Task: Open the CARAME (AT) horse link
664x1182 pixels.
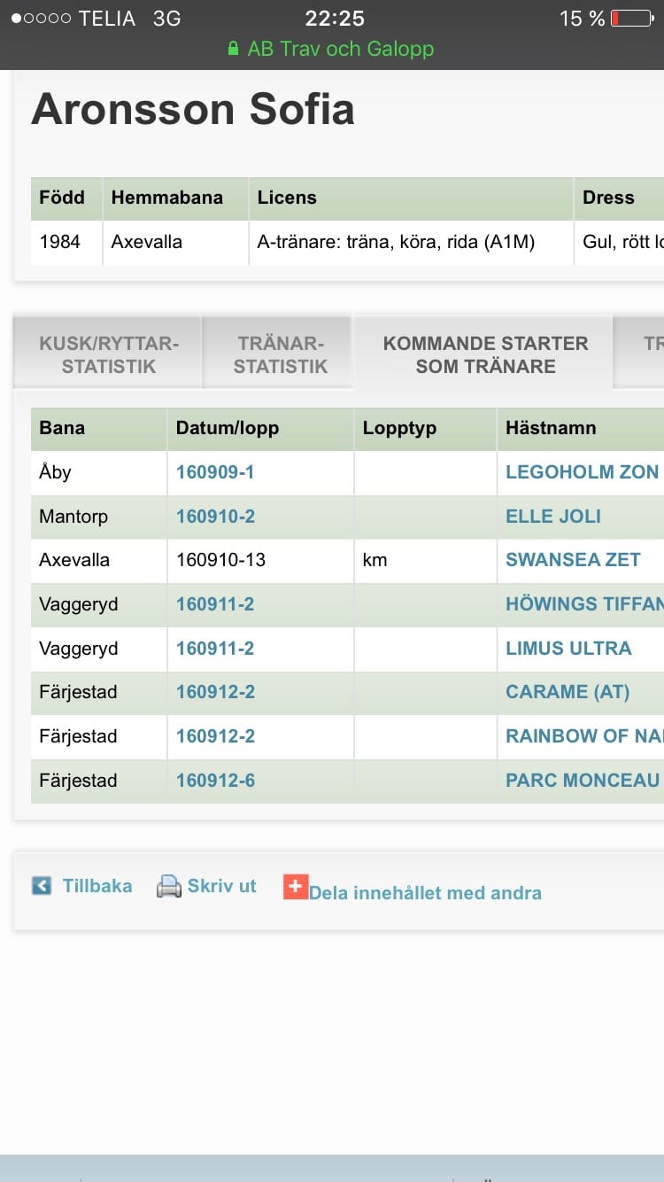Action: [567, 692]
